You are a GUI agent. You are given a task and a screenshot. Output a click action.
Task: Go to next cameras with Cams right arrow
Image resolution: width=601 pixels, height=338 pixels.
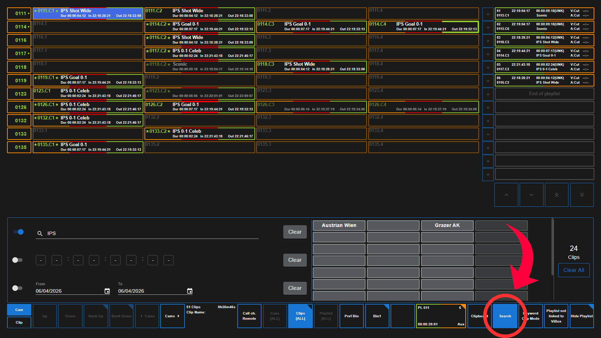173,316
